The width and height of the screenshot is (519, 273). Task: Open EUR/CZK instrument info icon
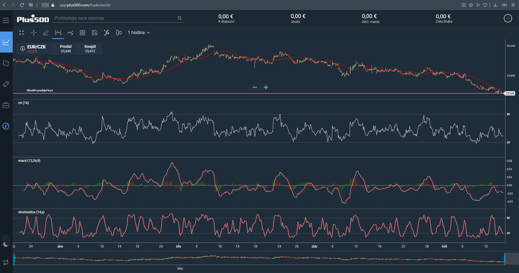point(23,49)
